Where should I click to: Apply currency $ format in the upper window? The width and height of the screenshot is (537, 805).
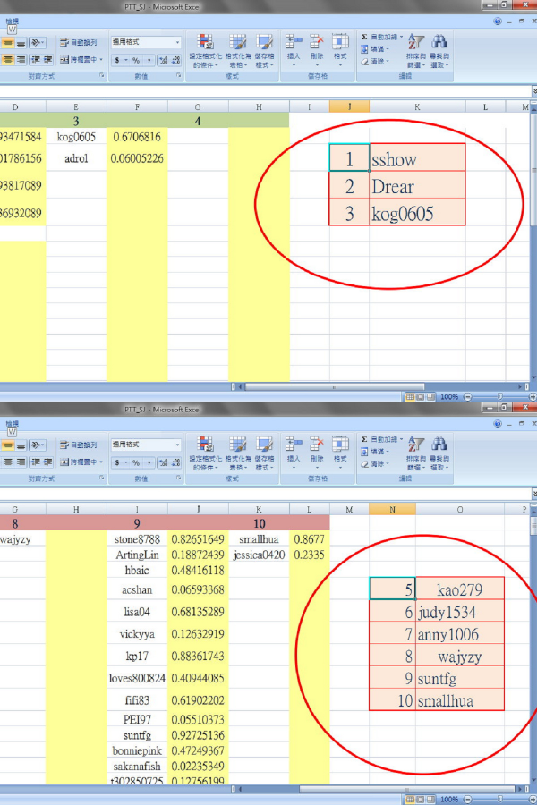tap(117, 60)
